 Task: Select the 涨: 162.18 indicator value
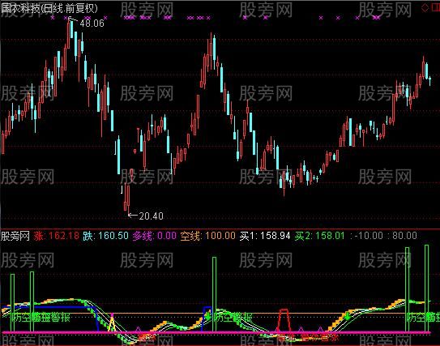(57, 236)
